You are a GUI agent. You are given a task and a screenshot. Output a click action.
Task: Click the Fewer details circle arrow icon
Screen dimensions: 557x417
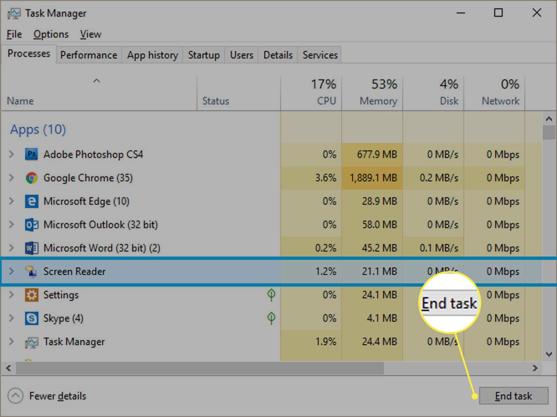[15, 396]
